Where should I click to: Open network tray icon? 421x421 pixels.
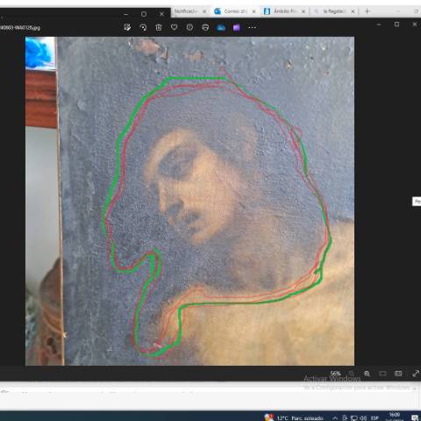point(354,418)
